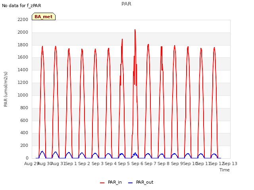
Task: Click the PAR (umol/m2/s) axis label
Action: 6,89
